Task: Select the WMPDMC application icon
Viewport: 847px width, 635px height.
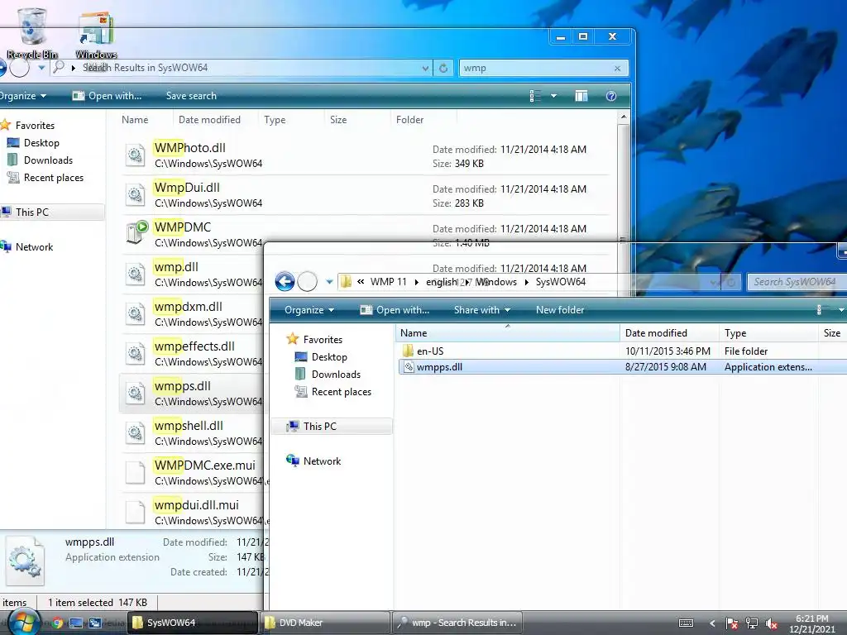Action: coord(136,234)
